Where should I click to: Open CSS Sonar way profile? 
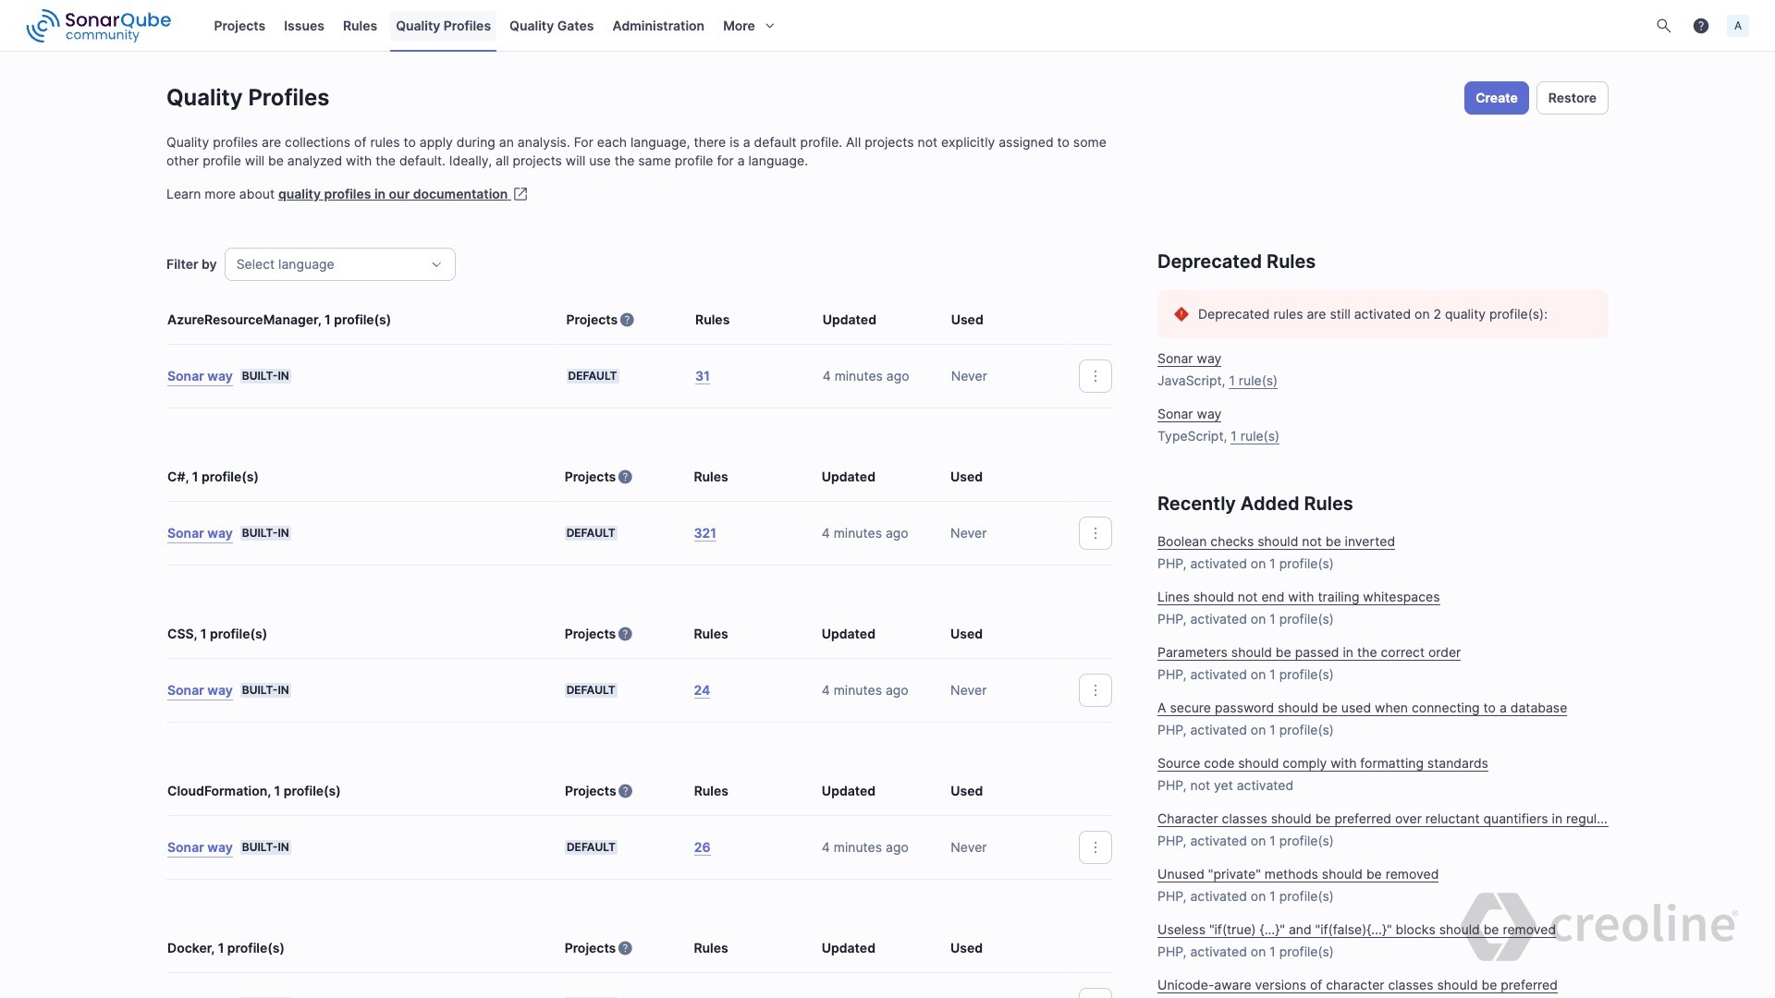pos(200,690)
